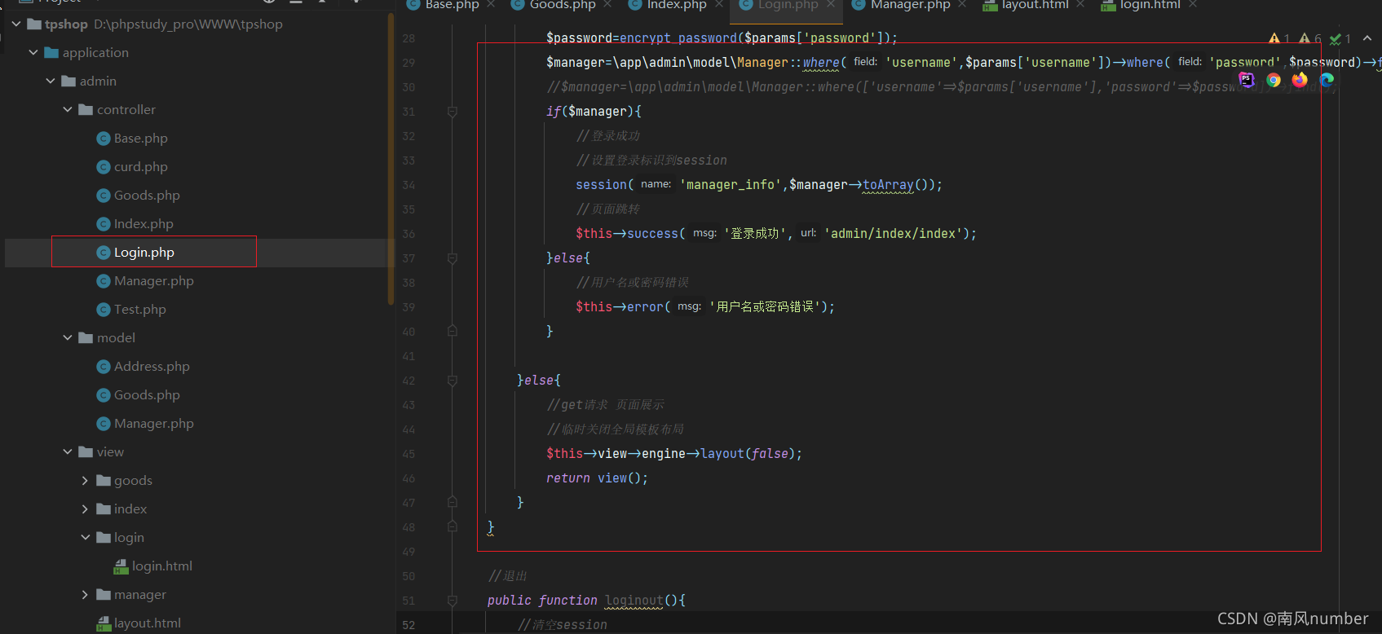Click login.html file icon in login folder
Image resolution: width=1382 pixels, height=634 pixels.
tap(121, 566)
